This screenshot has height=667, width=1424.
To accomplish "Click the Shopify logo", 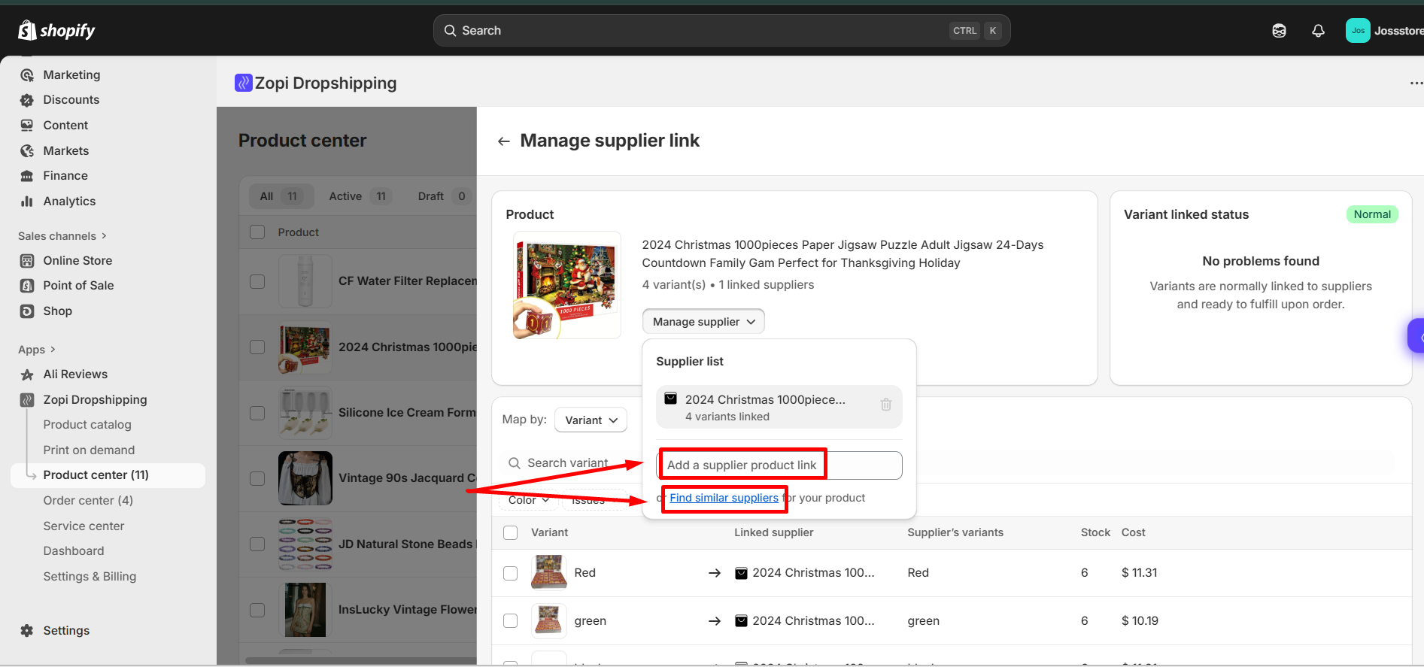I will click(57, 31).
